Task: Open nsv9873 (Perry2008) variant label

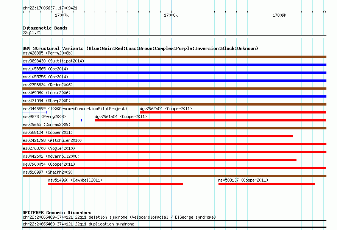Action: click(44, 117)
